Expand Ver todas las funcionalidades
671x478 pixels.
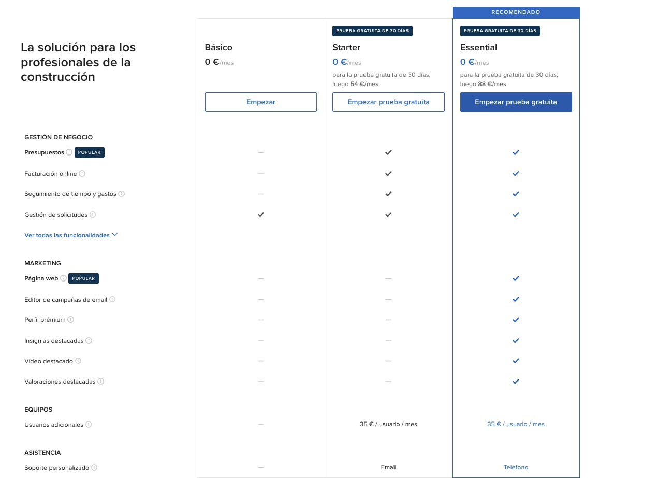[71, 235]
